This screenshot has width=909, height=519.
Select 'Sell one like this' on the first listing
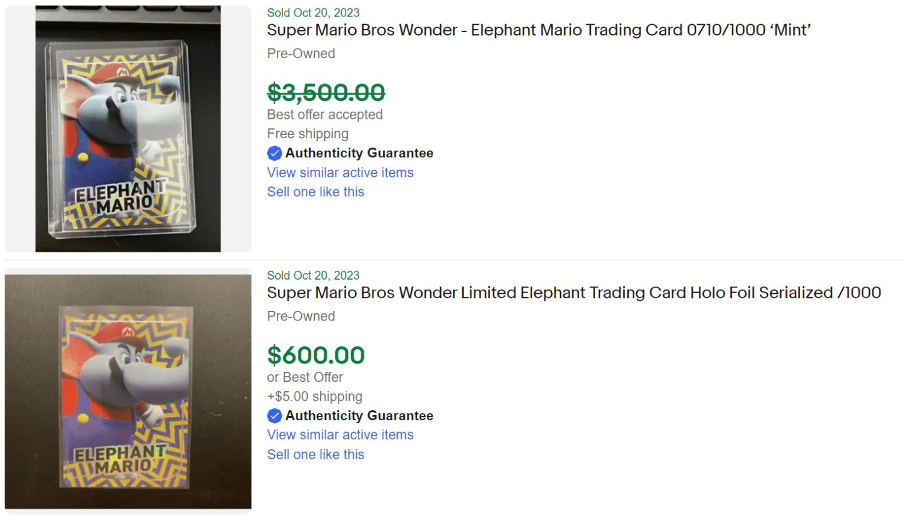(x=315, y=192)
